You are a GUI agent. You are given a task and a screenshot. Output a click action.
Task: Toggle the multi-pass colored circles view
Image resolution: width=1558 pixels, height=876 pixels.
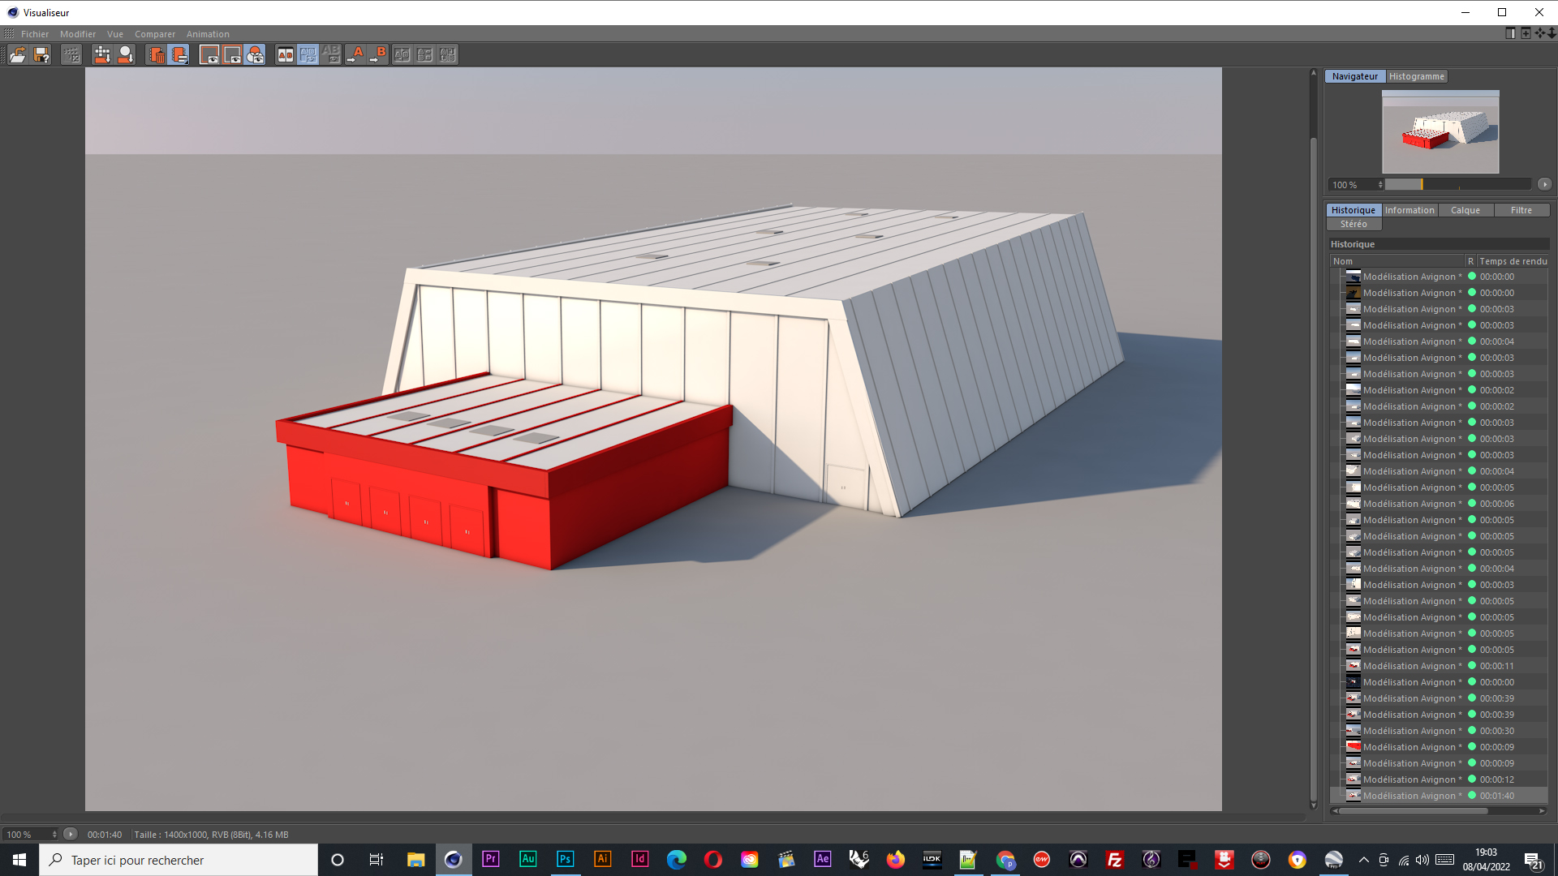255,54
